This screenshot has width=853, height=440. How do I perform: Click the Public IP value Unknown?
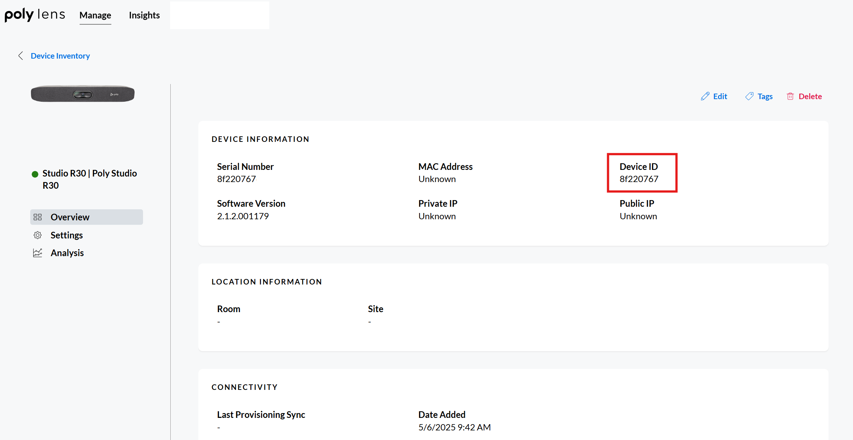638,216
